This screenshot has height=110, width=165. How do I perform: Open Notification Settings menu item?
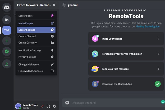click(36, 51)
